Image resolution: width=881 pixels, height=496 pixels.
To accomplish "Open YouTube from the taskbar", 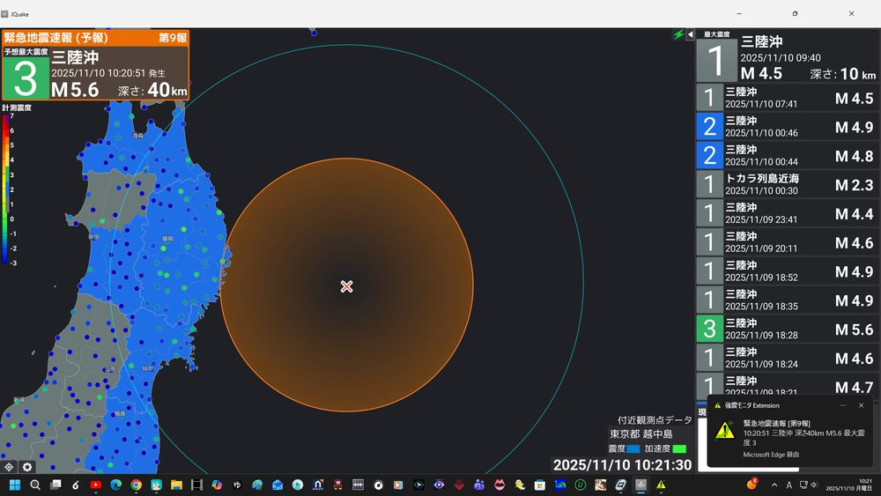I will 95,485.
